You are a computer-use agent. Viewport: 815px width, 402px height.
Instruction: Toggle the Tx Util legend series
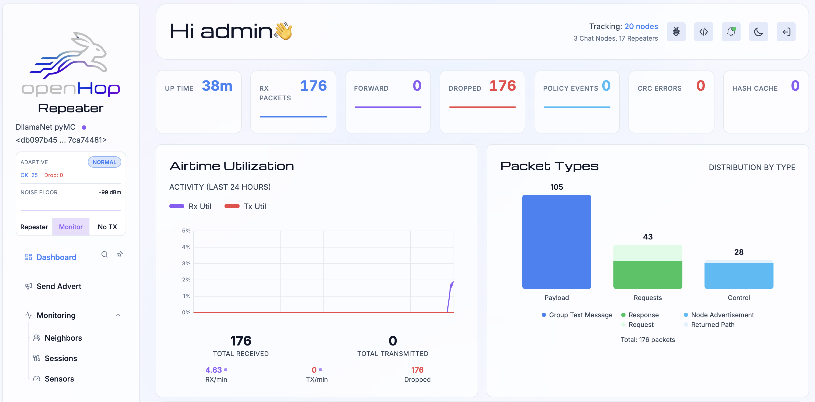pyautogui.click(x=245, y=206)
